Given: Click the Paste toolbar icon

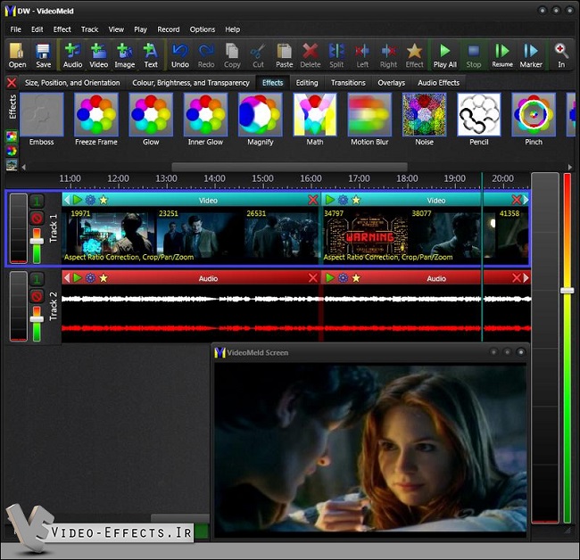Looking at the screenshot, I should point(284,55).
